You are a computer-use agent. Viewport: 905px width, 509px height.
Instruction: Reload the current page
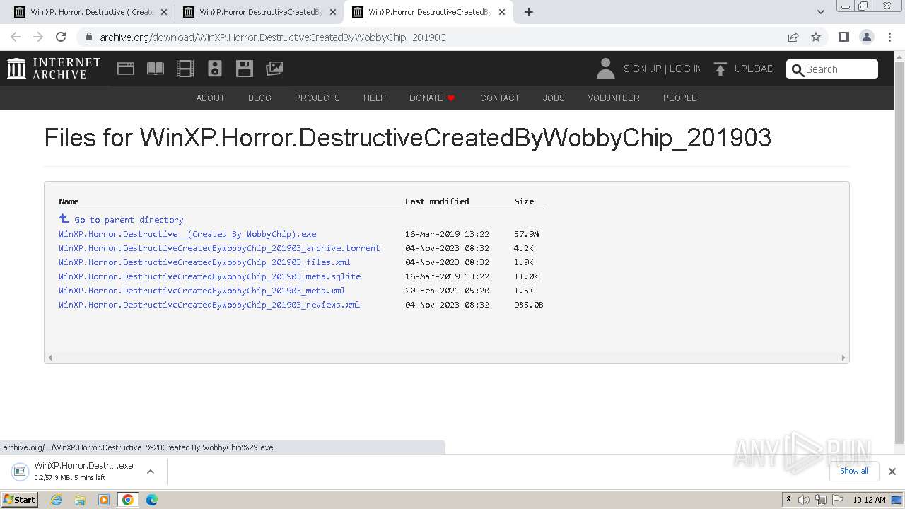click(61, 37)
